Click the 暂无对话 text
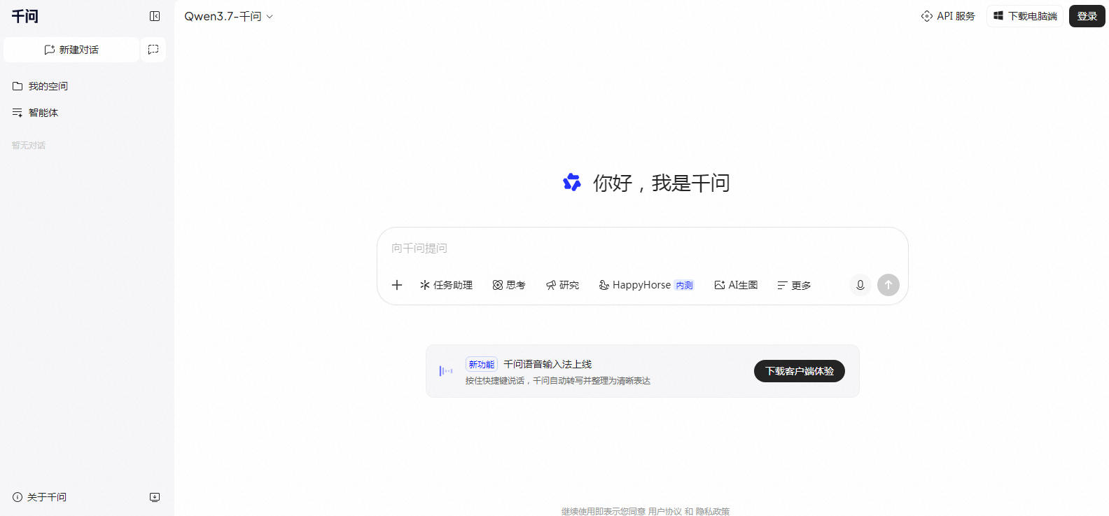This screenshot has width=1109, height=516. click(x=29, y=146)
